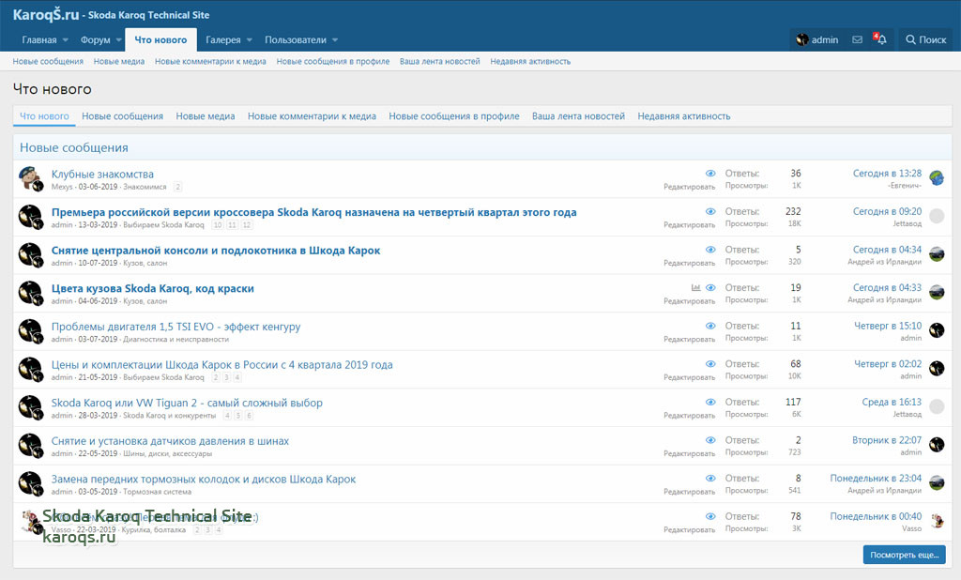This screenshot has width=961, height=580.
Task: Select Новые сообщения content tab
Action: point(123,115)
